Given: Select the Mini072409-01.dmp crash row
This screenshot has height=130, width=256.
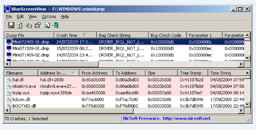Looking at the screenshot, I should (x=125, y=42).
